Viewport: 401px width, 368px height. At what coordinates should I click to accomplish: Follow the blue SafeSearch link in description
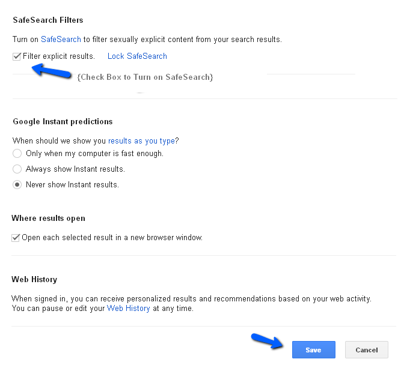click(61, 40)
